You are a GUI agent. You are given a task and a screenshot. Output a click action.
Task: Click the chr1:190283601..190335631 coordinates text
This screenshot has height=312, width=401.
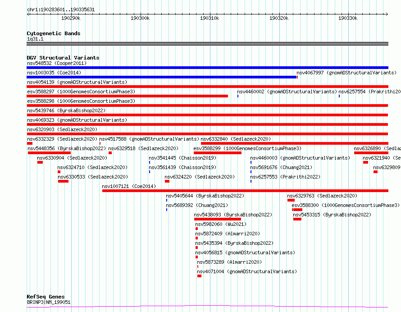click(61, 10)
